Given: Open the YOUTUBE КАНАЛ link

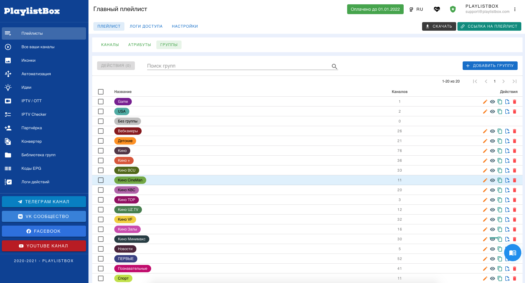Looking at the screenshot, I should click(x=44, y=246).
